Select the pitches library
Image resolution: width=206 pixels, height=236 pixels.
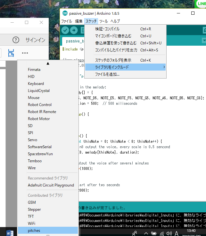[48, 231]
